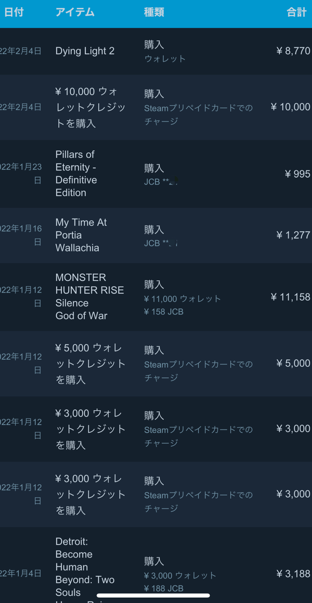Open Pillars of Eternity Definitive Edition transaction
The height and width of the screenshot is (603, 312).
(156, 174)
